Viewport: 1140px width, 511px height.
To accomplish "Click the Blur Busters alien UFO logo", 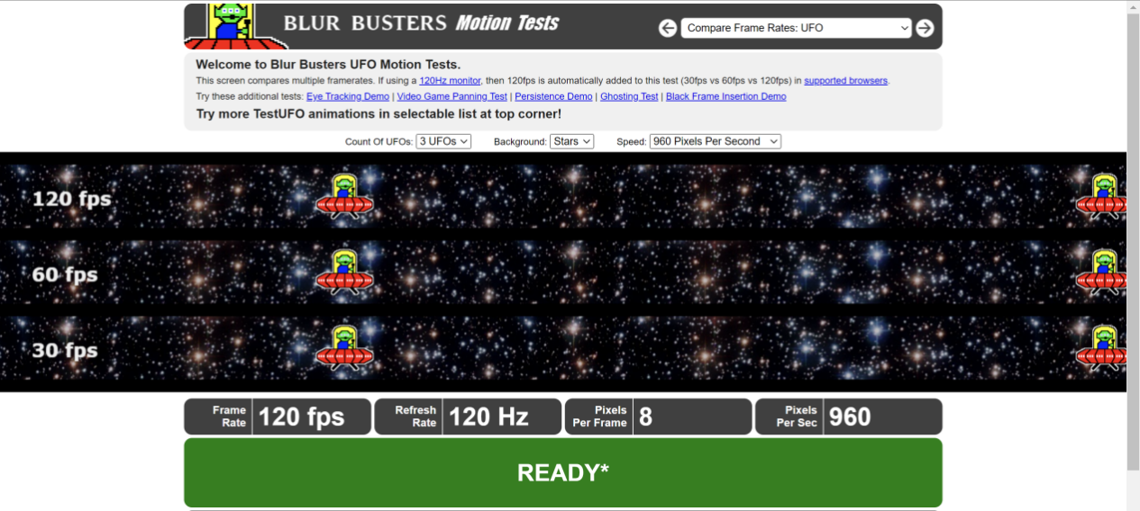I will click(x=235, y=26).
